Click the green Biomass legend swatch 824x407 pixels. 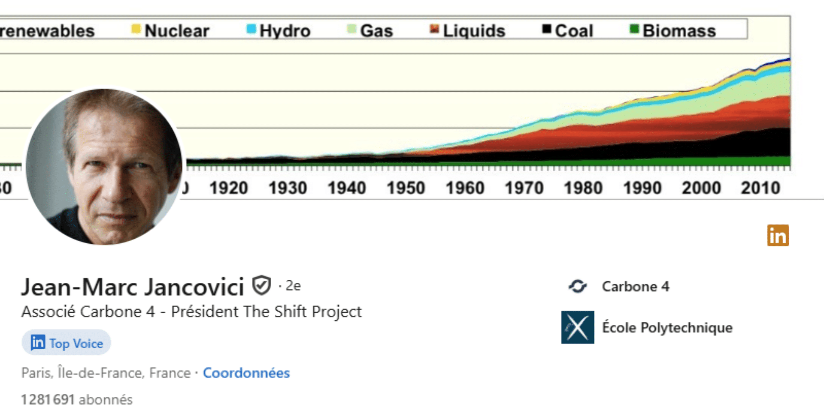coord(634,29)
